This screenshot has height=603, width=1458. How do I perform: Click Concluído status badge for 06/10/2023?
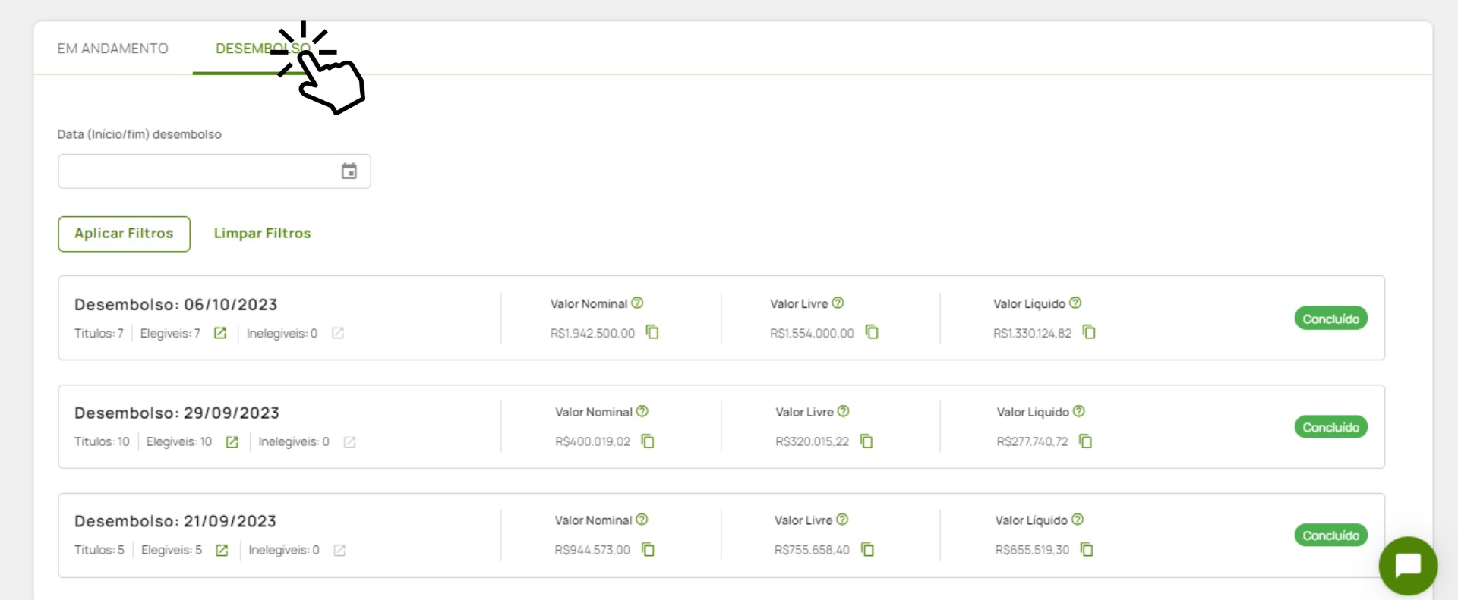(1330, 319)
